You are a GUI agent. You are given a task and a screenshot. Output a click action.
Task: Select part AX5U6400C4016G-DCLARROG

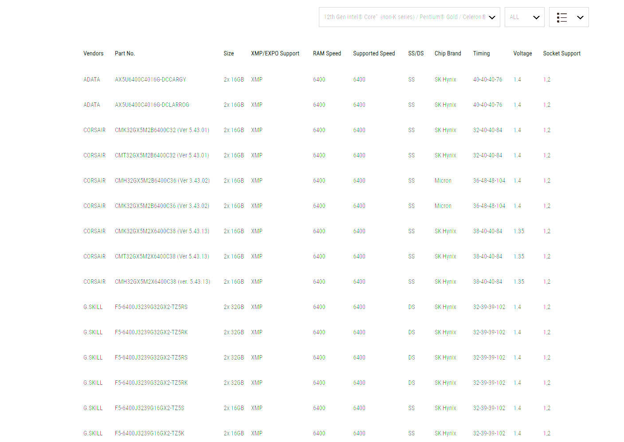[x=152, y=105]
